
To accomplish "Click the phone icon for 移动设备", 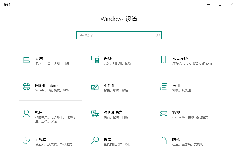I will tap(163, 60).
